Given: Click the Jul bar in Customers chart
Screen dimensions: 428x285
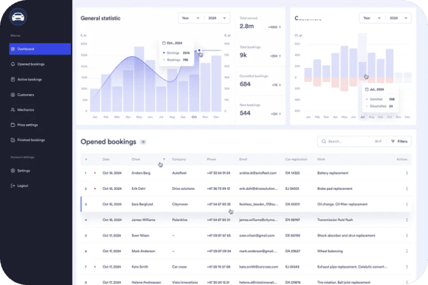Looking at the screenshot, I should (x=362, y=70).
